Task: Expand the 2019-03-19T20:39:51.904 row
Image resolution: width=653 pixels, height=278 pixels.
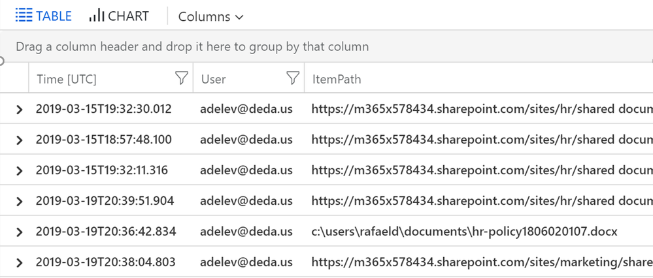Action: pos(19,201)
